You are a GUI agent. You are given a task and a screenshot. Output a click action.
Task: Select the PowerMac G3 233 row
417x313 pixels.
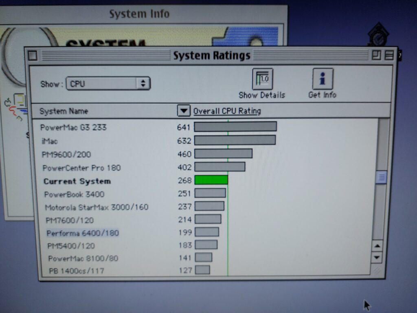(205, 127)
